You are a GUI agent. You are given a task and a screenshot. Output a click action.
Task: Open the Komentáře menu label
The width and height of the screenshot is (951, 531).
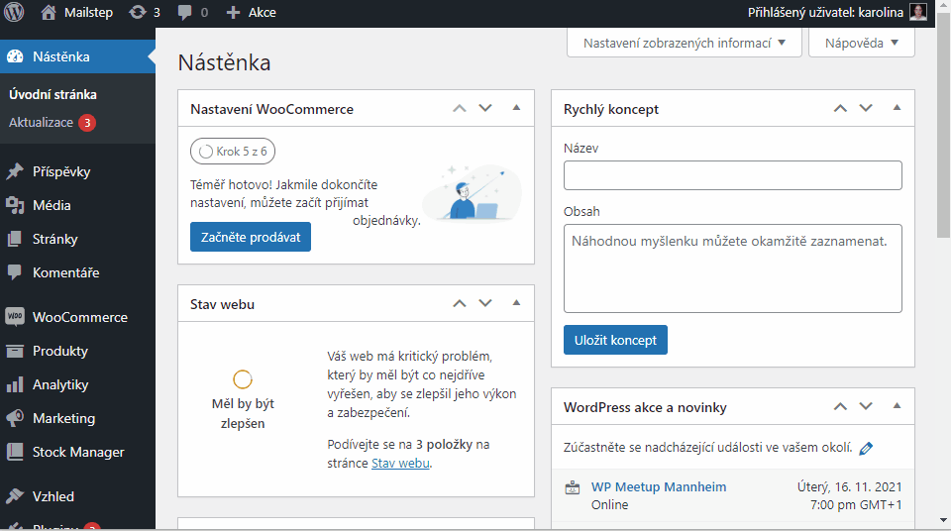[x=66, y=272]
